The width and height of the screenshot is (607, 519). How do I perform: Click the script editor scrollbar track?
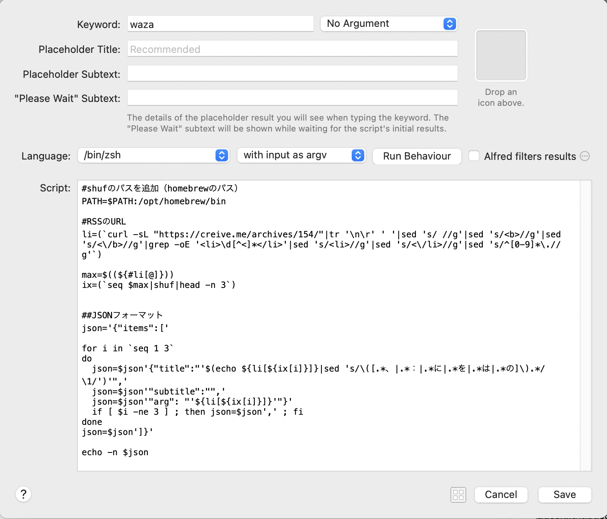586,326
